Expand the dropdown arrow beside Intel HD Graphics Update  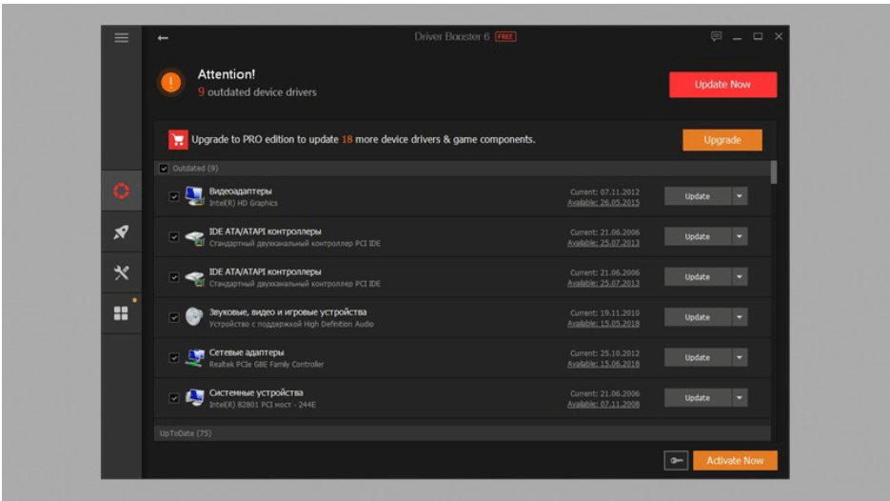pyautogui.click(x=740, y=196)
